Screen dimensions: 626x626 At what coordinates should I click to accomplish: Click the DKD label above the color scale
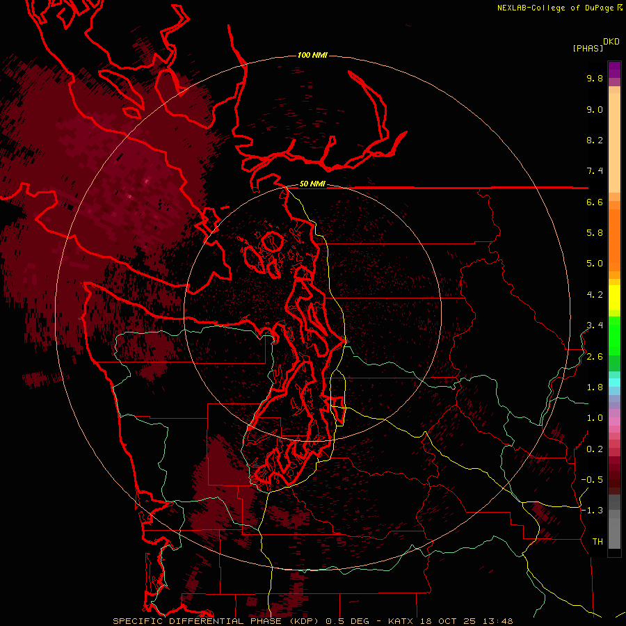coord(611,42)
